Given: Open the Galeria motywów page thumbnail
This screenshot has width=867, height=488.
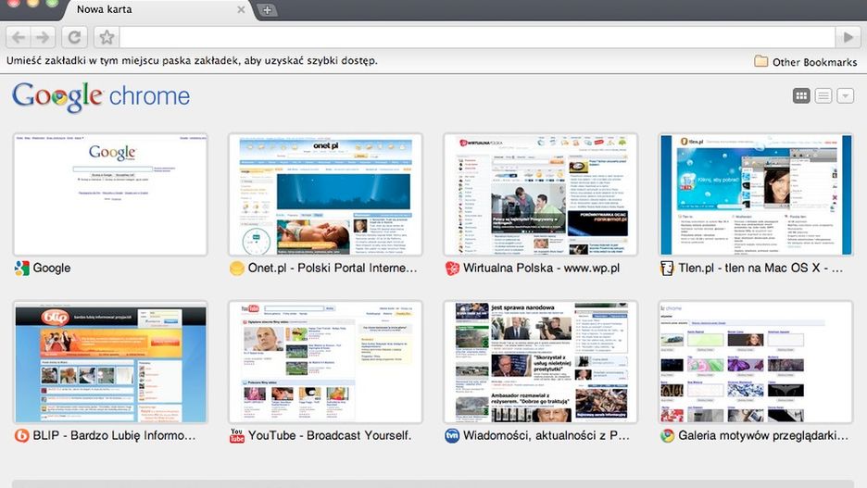Looking at the screenshot, I should tap(755, 362).
